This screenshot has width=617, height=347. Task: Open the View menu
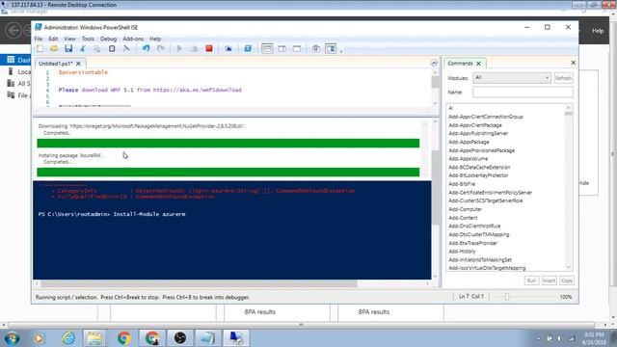click(x=69, y=39)
